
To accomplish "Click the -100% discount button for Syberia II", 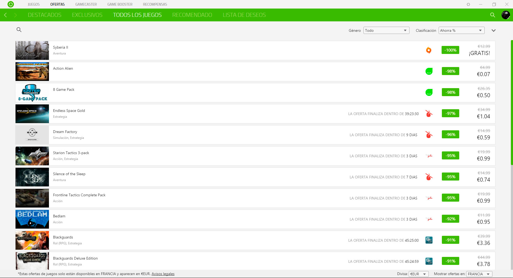I will [x=450, y=50].
